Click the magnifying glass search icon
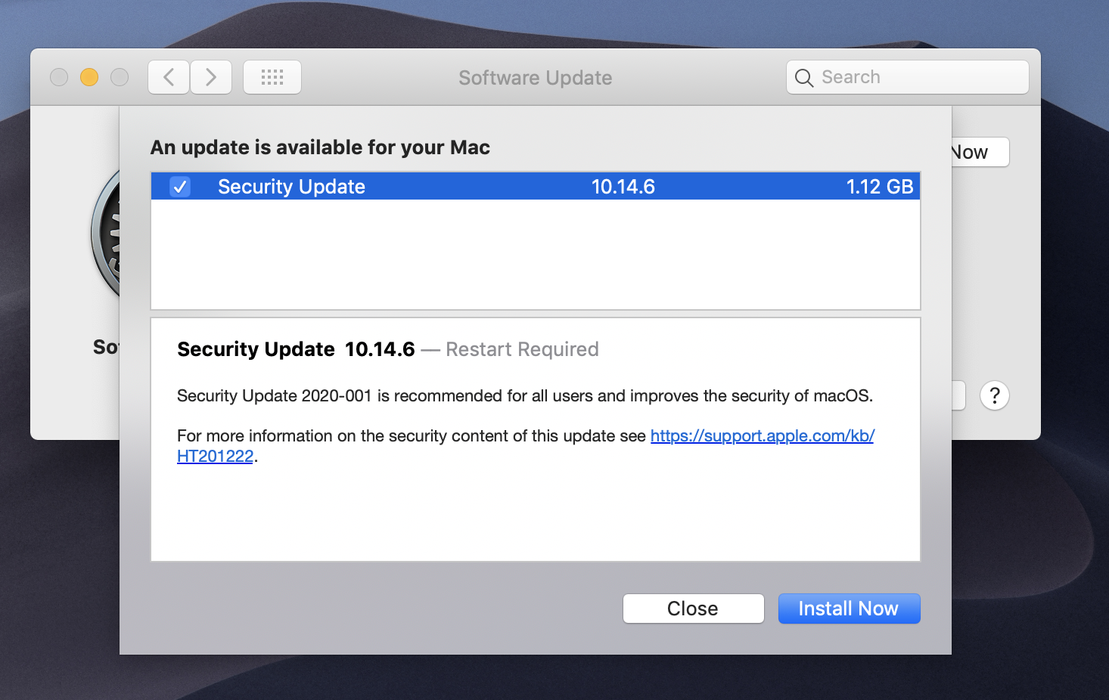 804,78
